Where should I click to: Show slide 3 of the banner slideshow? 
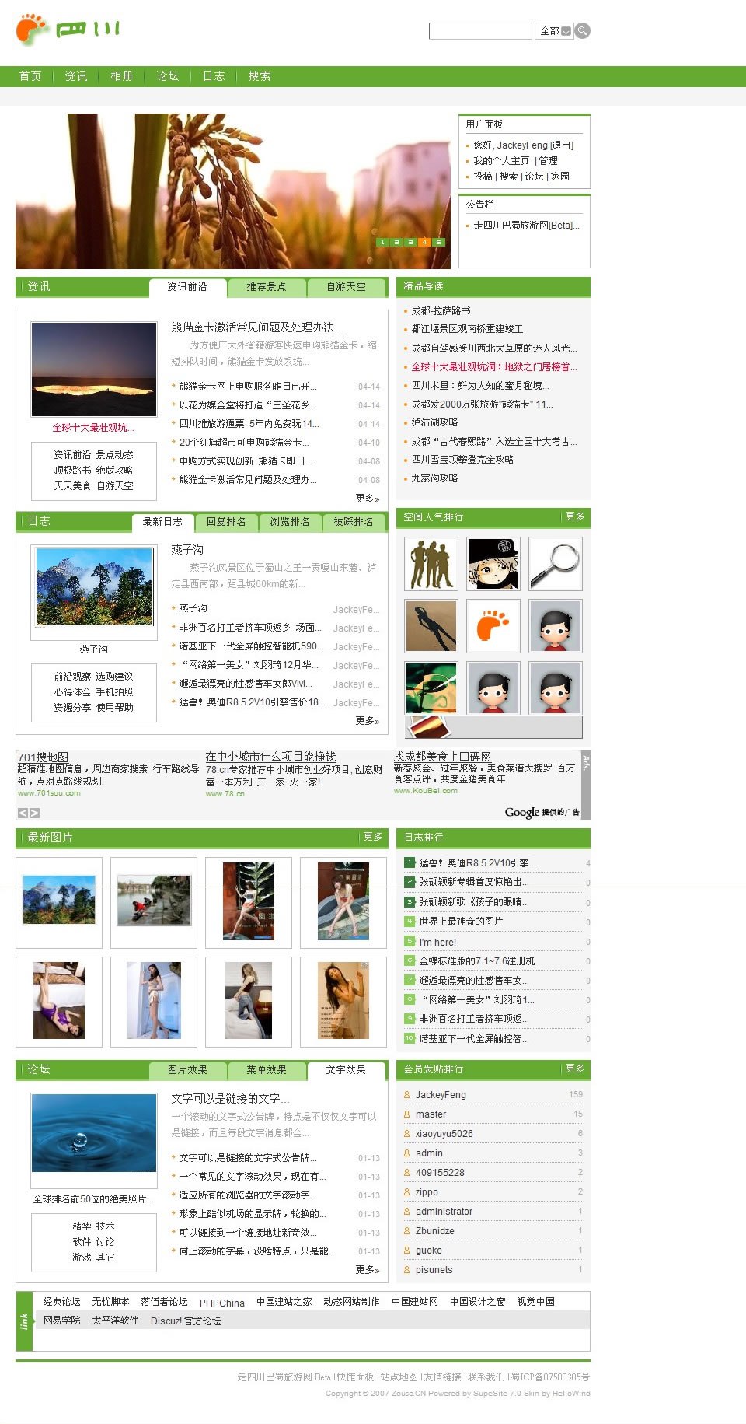click(x=410, y=242)
